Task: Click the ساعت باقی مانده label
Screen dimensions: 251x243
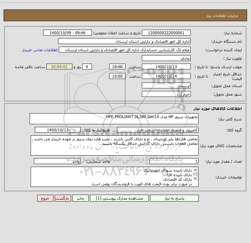Action: pyautogui.click(x=30, y=67)
